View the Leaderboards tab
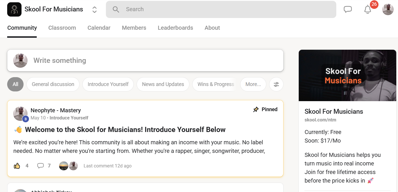 click(175, 28)
